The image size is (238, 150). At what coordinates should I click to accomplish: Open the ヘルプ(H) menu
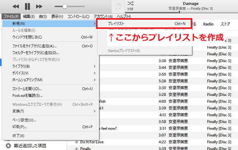(x=124, y=16)
